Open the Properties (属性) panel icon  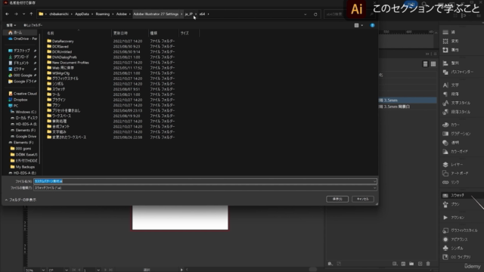click(445, 50)
